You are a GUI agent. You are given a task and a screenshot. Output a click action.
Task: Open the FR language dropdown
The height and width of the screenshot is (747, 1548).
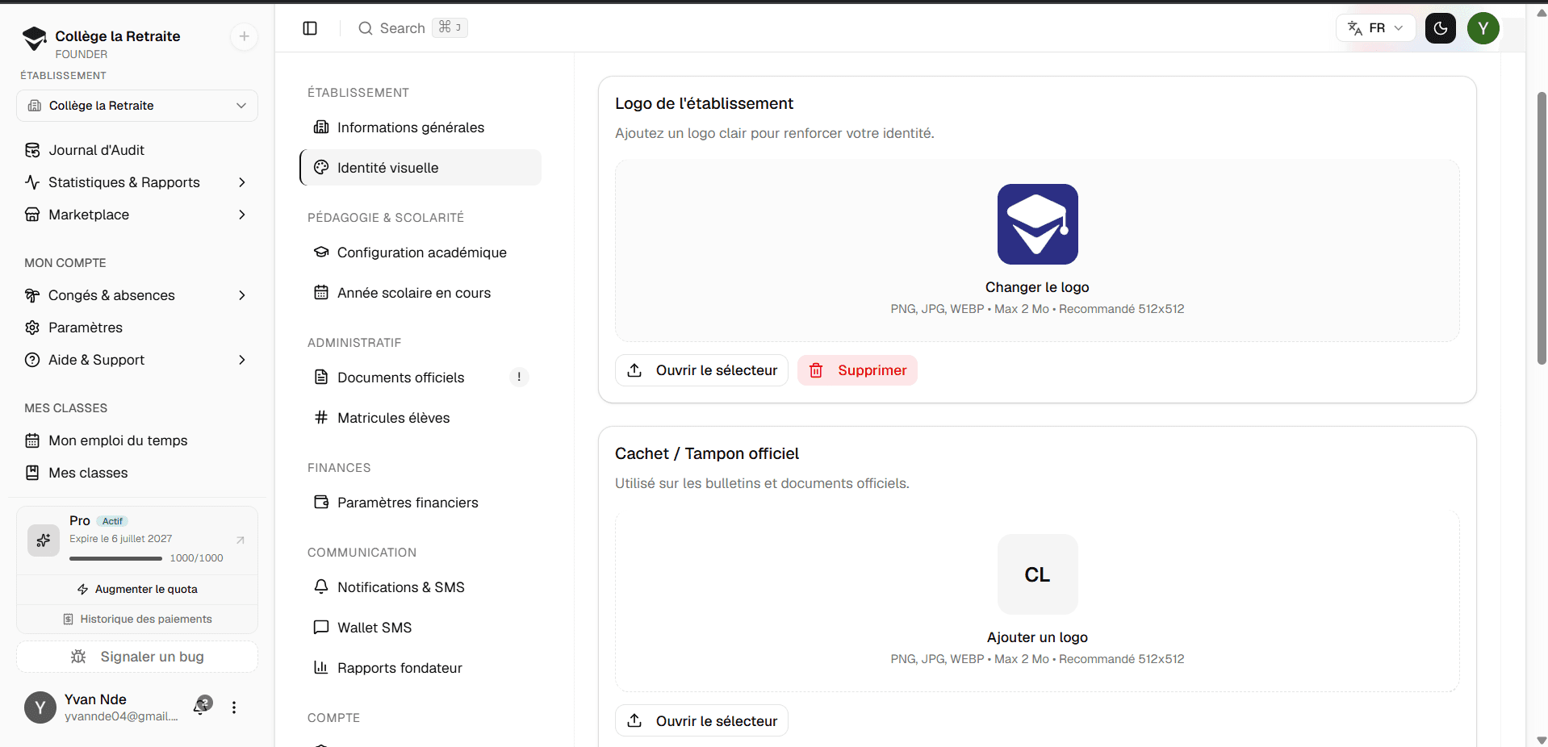(x=1376, y=28)
